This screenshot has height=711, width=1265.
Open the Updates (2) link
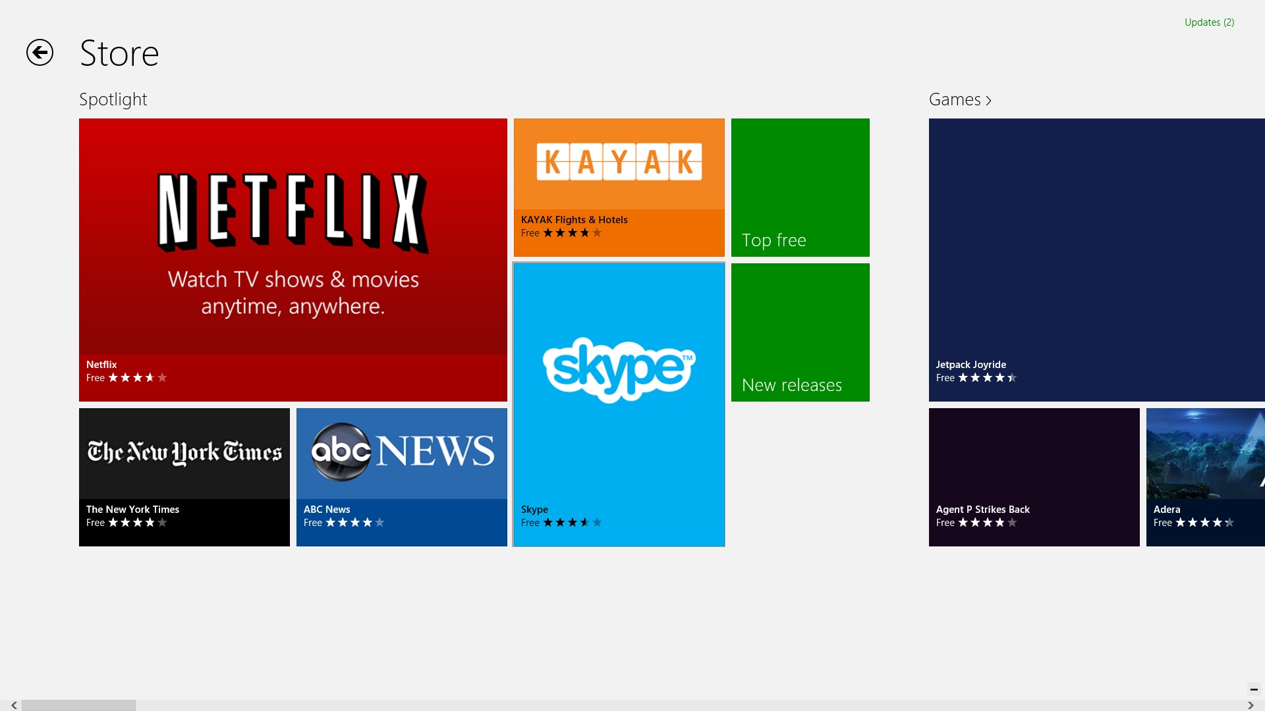[x=1209, y=22]
